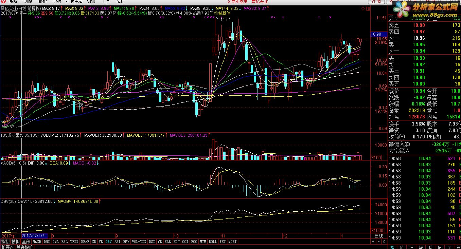
Task: Click the 卖五 price 10.98
Action: point(419,25)
